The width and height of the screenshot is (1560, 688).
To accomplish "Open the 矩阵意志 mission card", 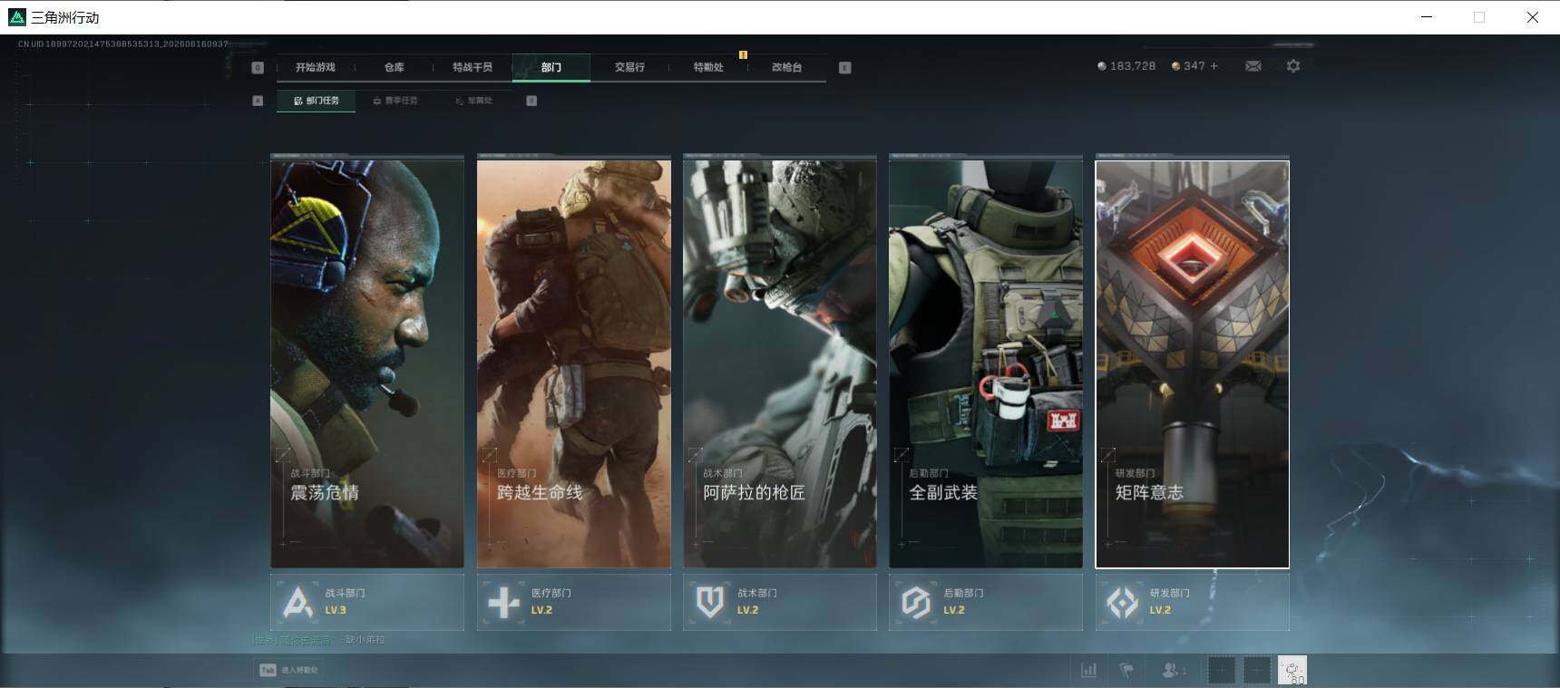I will coord(1193,363).
